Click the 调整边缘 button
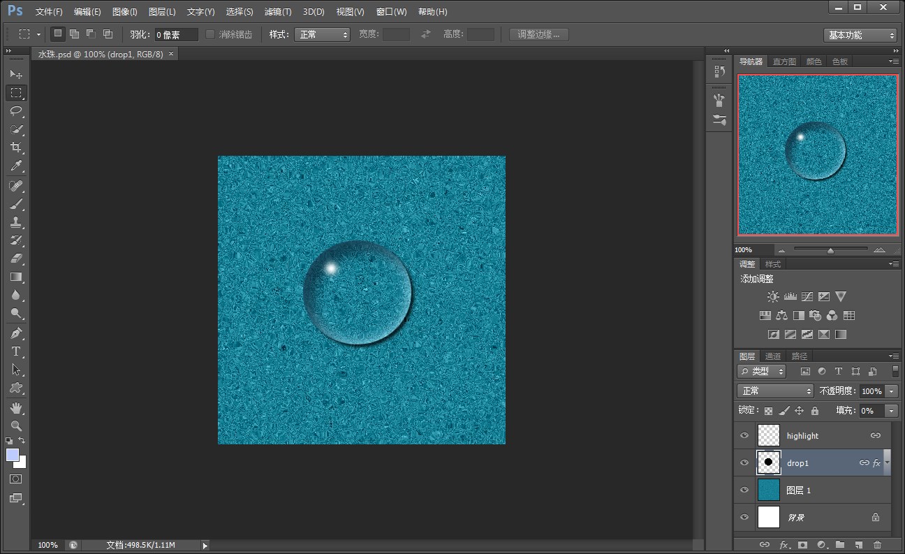Viewport: 905px width, 554px height. click(x=538, y=34)
